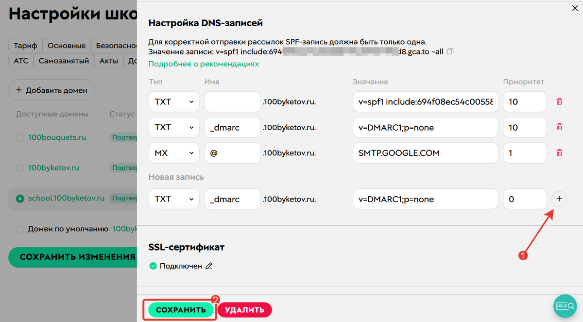Close the DNS settings dialog
The image size is (583, 322).
pyautogui.click(x=576, y=7)
